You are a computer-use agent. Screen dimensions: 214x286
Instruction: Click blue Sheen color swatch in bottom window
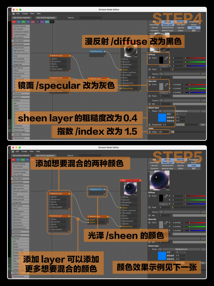pyautogui.click(x=162, y=256)
